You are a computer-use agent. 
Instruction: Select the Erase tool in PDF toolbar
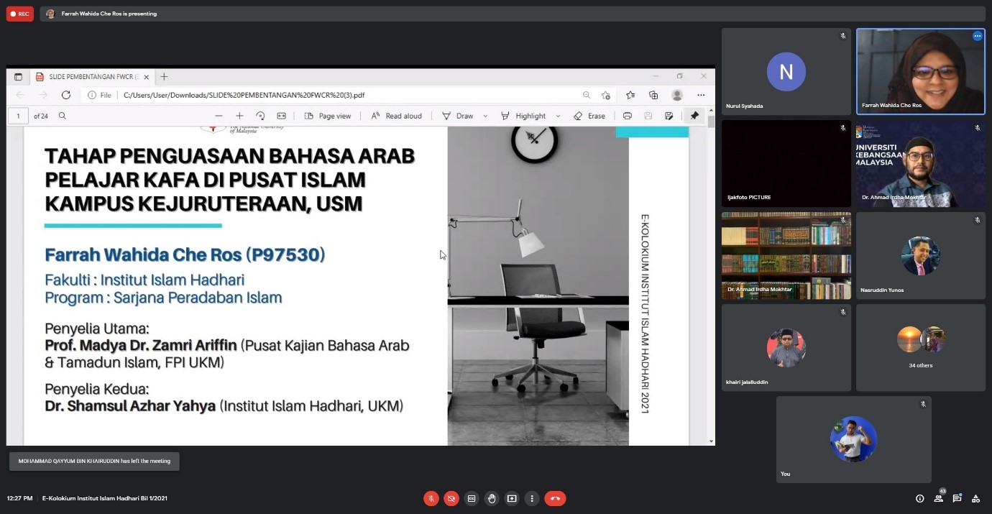coord(589,116)
